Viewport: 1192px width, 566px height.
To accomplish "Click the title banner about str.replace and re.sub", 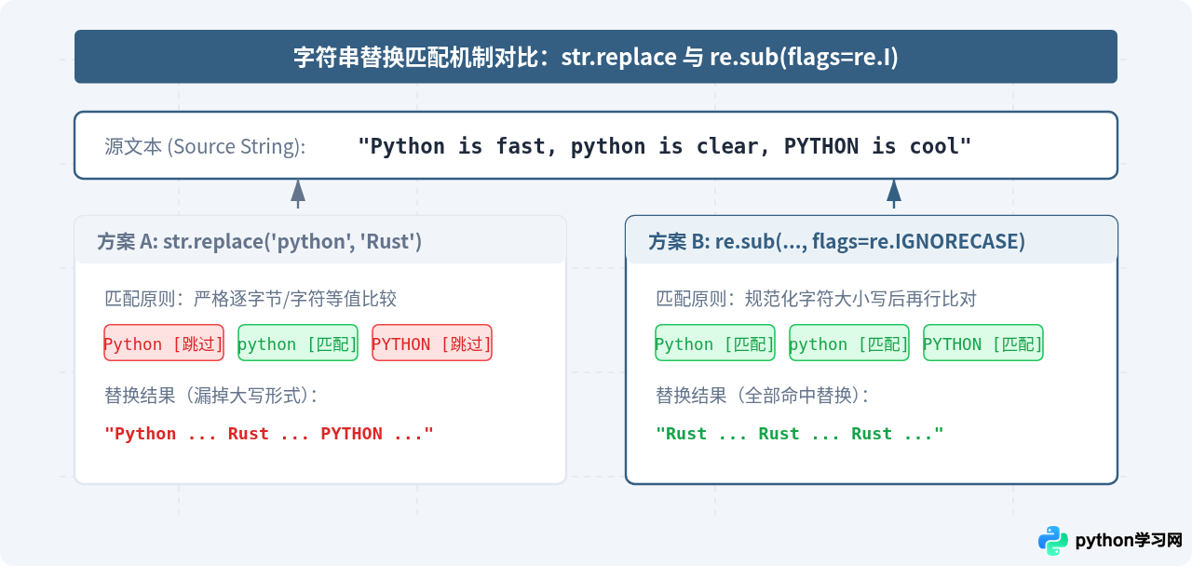I will pyautogui.click(x=596, y=57).
